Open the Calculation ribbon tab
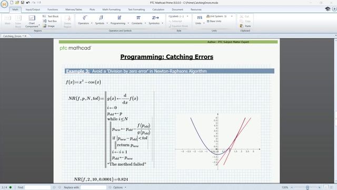 point(158,9)
